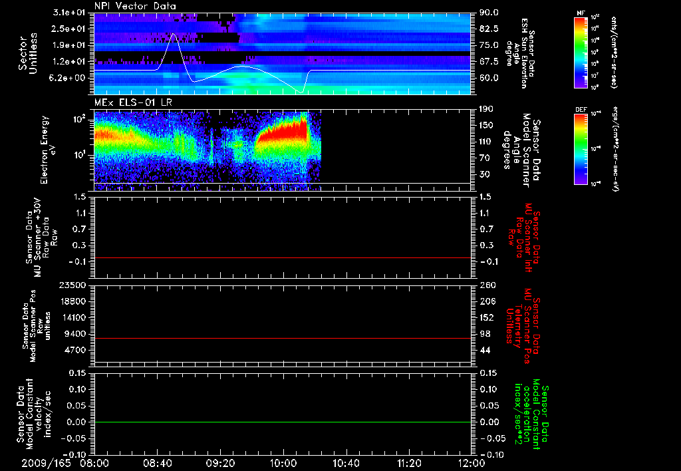
Task: Click the 'Model Scanner Pos Raw unitless' axis title
Action: point(37,325)
